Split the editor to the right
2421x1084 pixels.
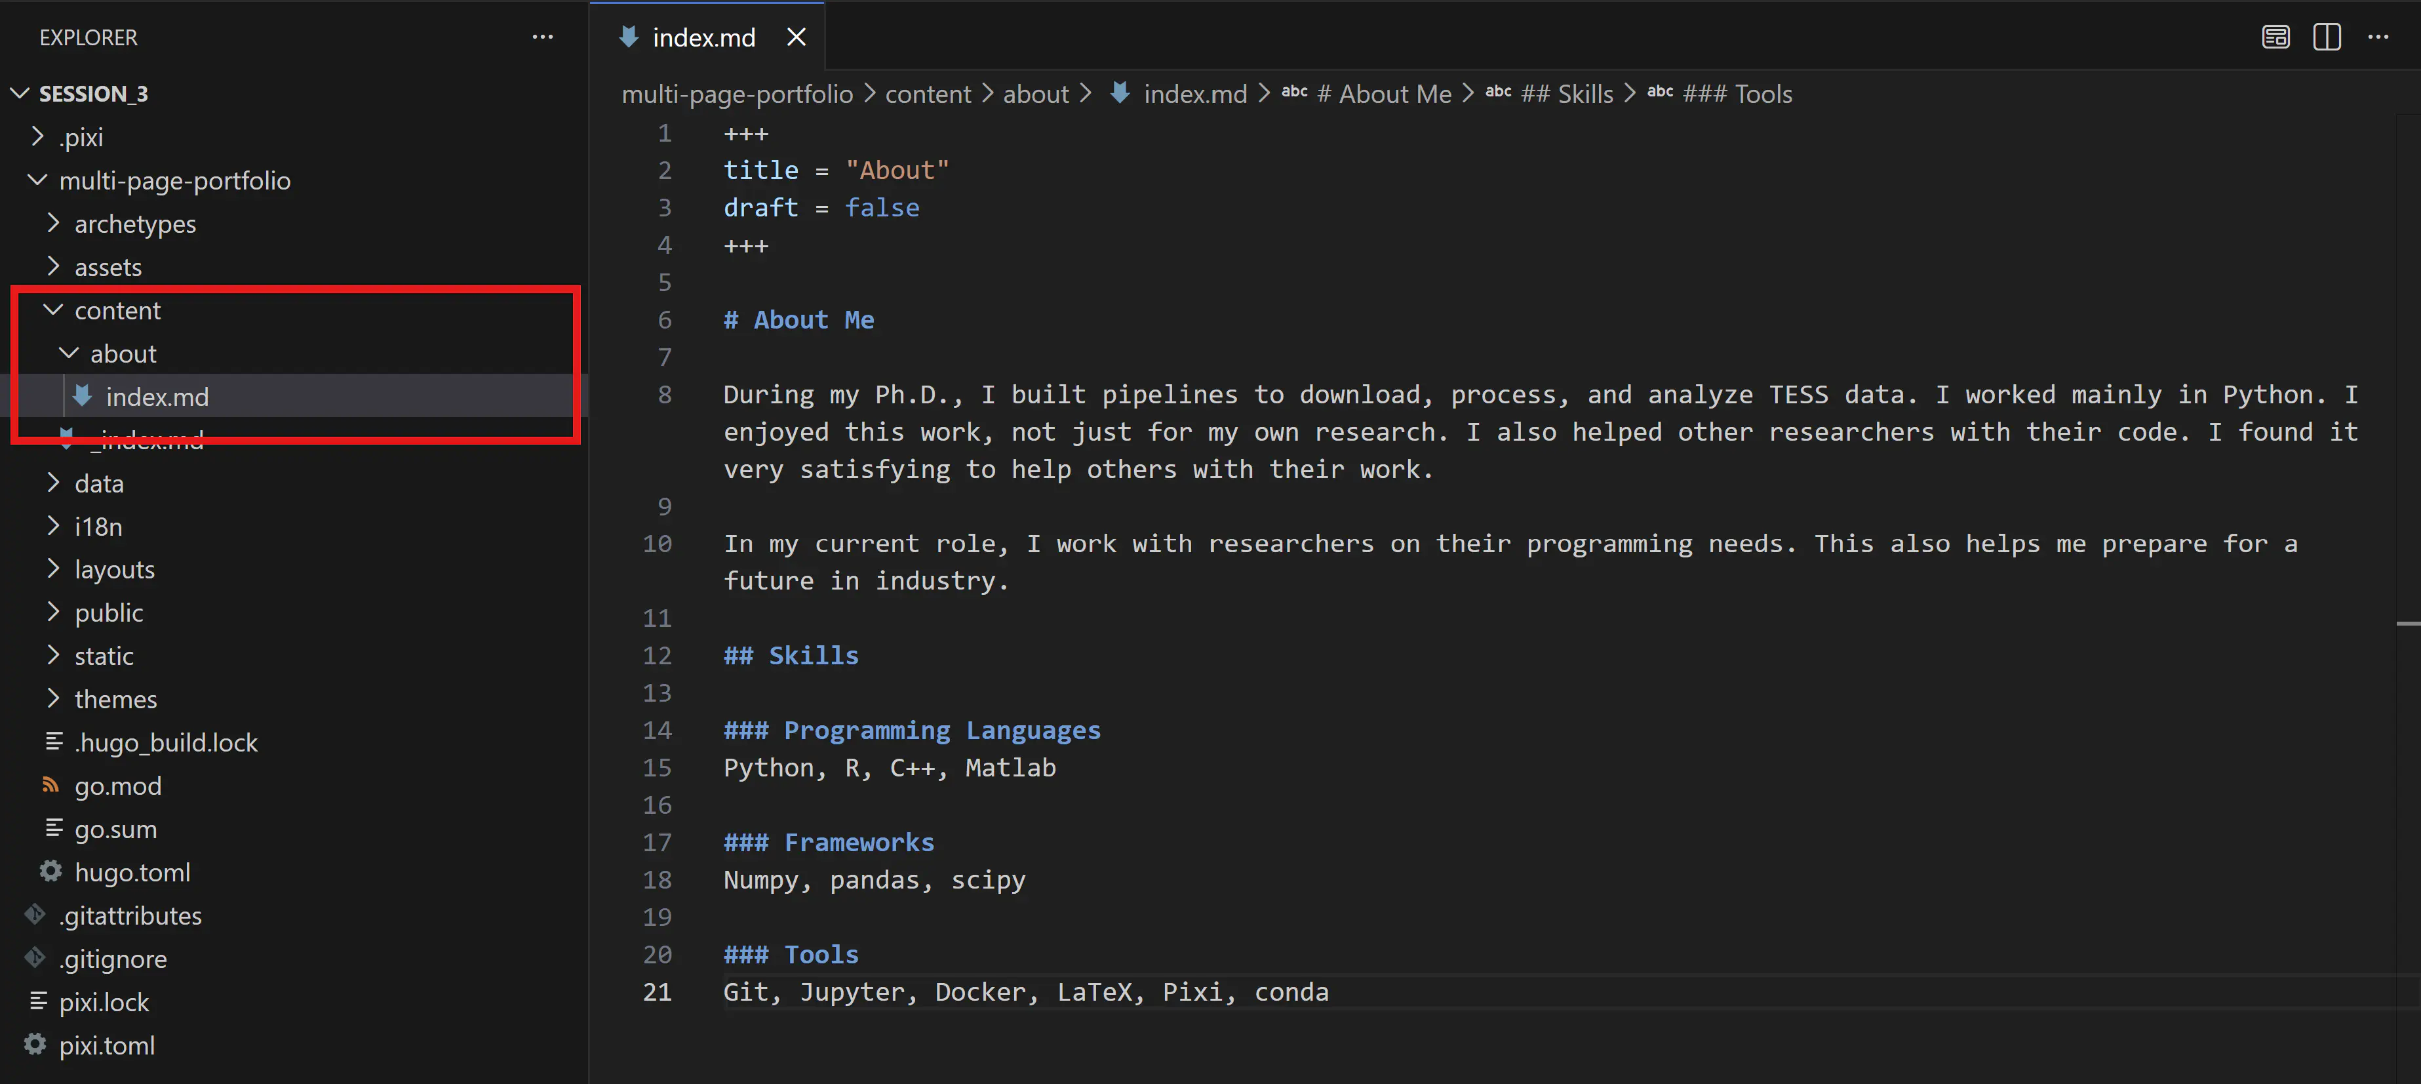point(2326,37)
